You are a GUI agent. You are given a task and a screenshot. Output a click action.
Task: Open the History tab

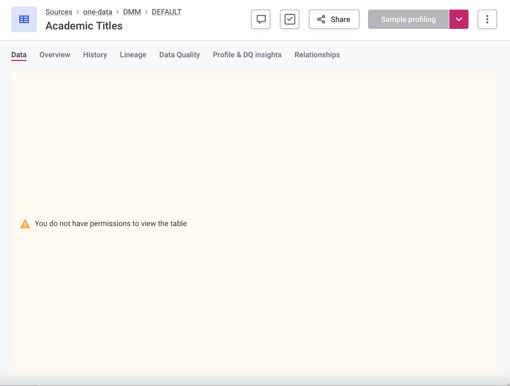pyautogui.click(x=95, y=55)
